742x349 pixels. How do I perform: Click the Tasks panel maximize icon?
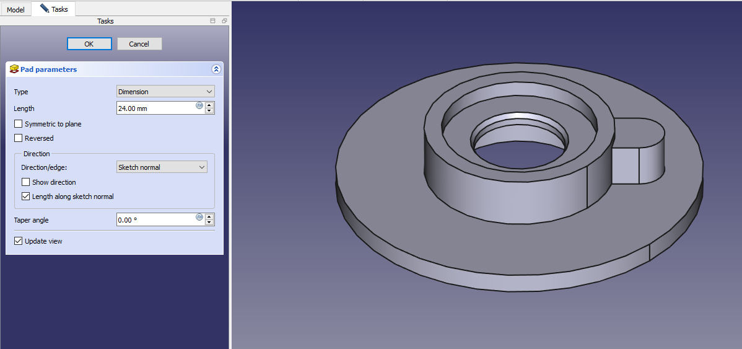(x=213, y=21)
